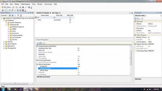
Task: Click the volume icon in system tray
Action: (x=150, y=89)
